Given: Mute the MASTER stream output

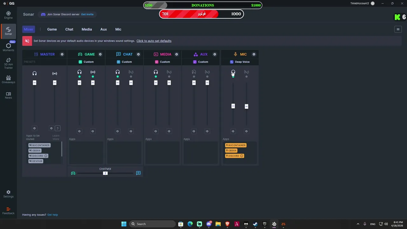Looking at the screenshot, I should tap(51, 128).
